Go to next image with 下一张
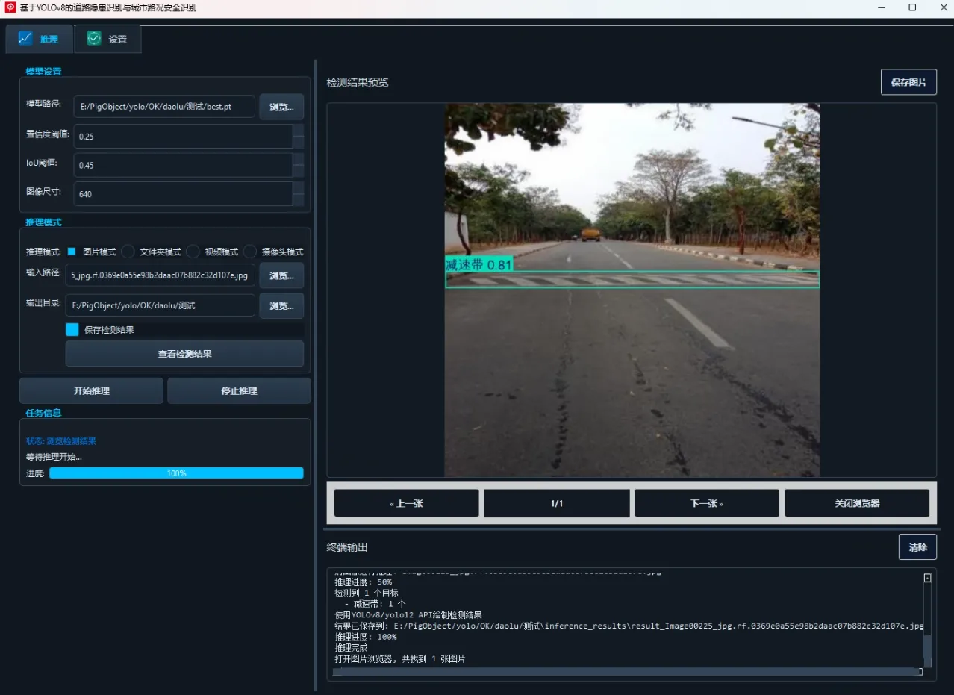This screenshot has height=695, width=954. [x=706, y=503]
